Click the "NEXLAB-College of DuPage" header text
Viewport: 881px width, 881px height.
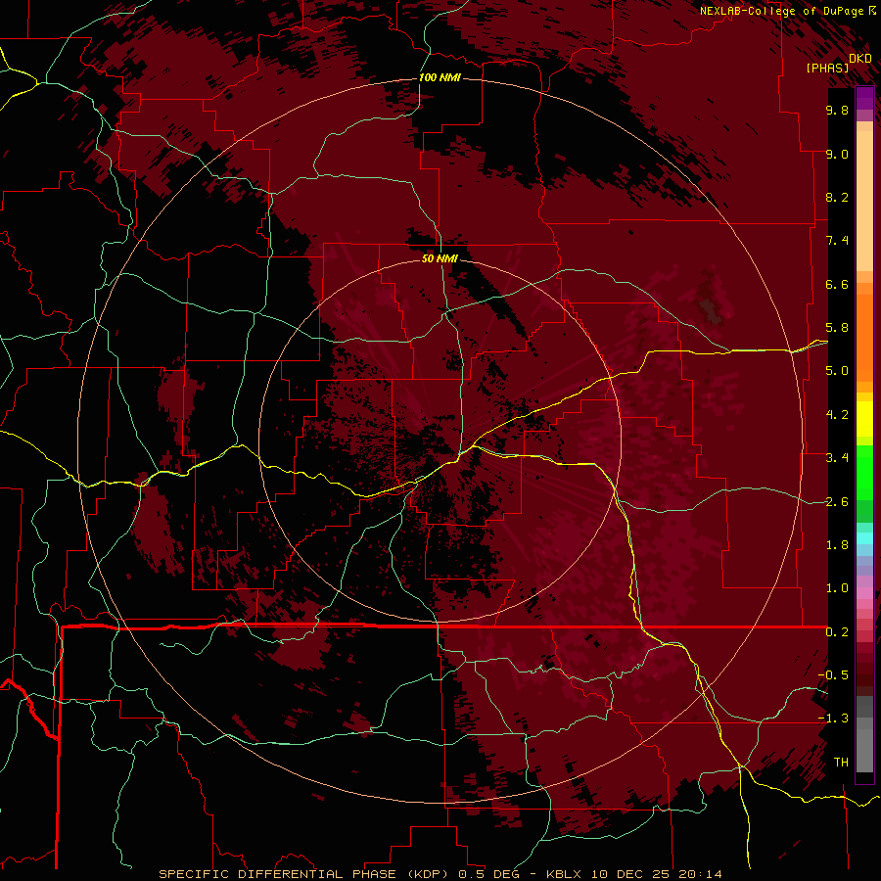(781, 11)
